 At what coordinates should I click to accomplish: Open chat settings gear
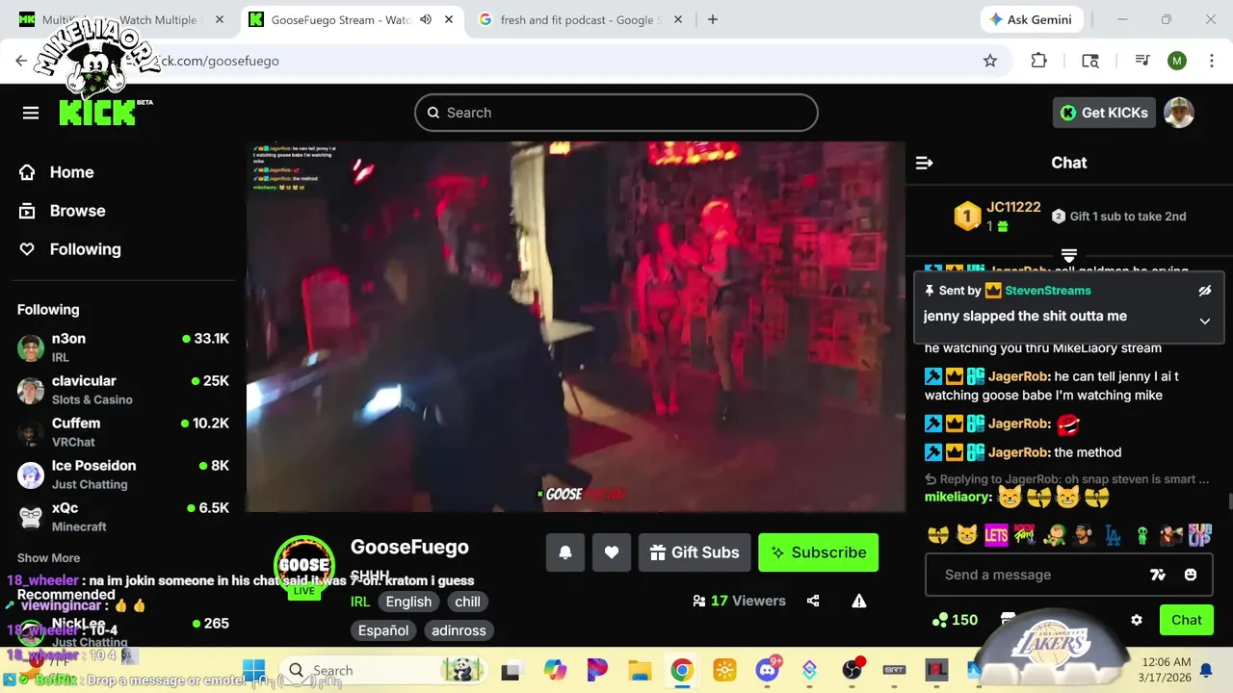pos(1137,620)
